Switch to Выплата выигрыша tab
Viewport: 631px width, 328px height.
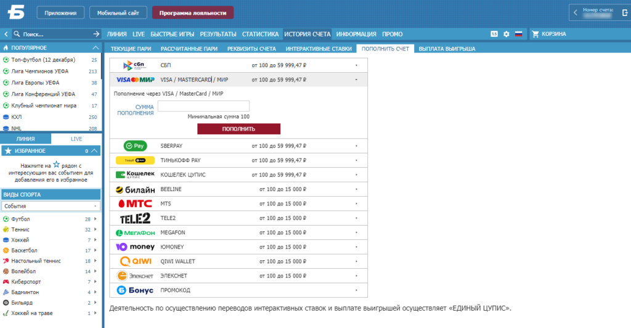[447, 49]
